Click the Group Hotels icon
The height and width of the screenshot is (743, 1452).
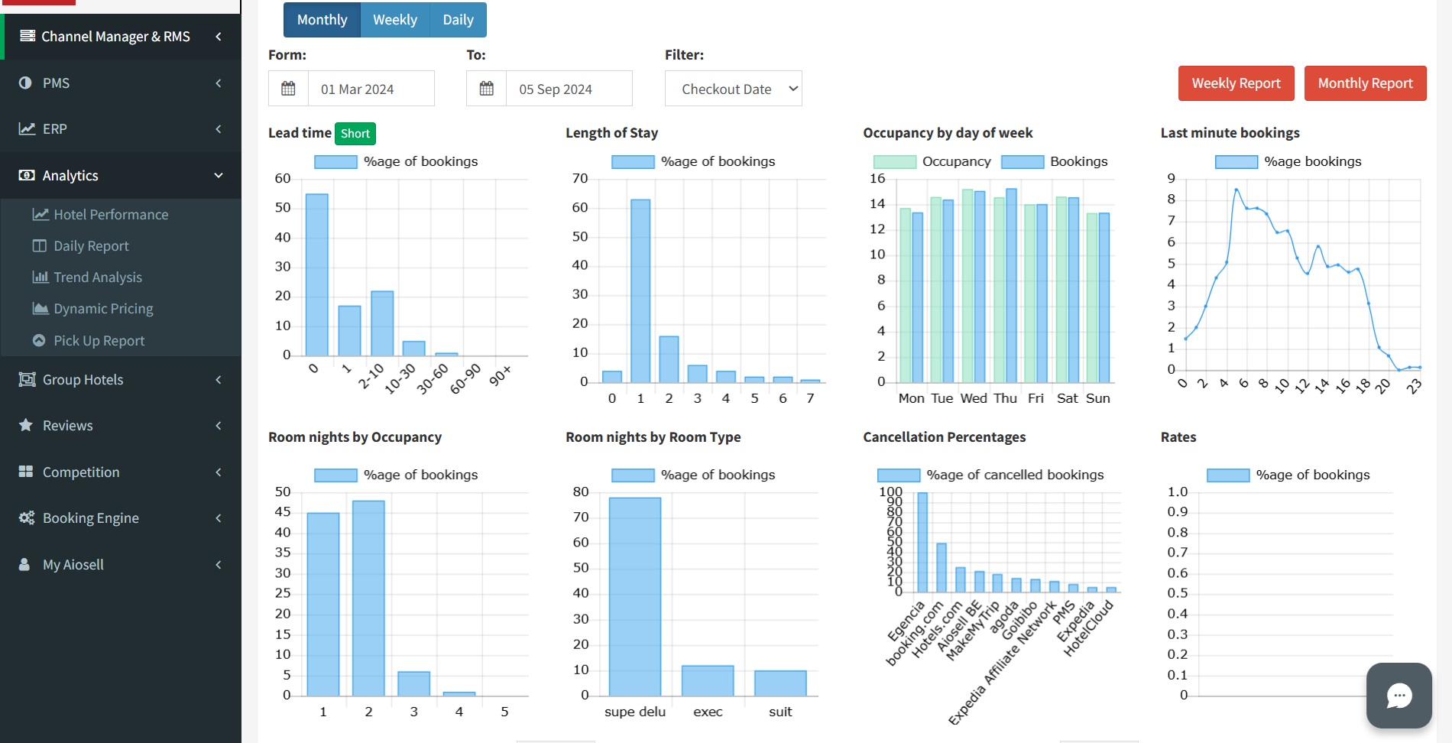[27, 379]
